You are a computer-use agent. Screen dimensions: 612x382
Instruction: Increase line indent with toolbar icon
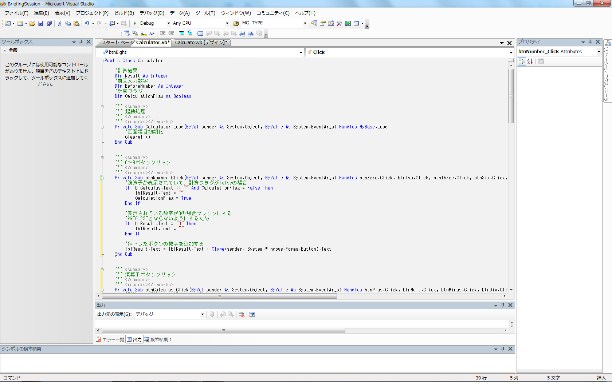(171, 33)
